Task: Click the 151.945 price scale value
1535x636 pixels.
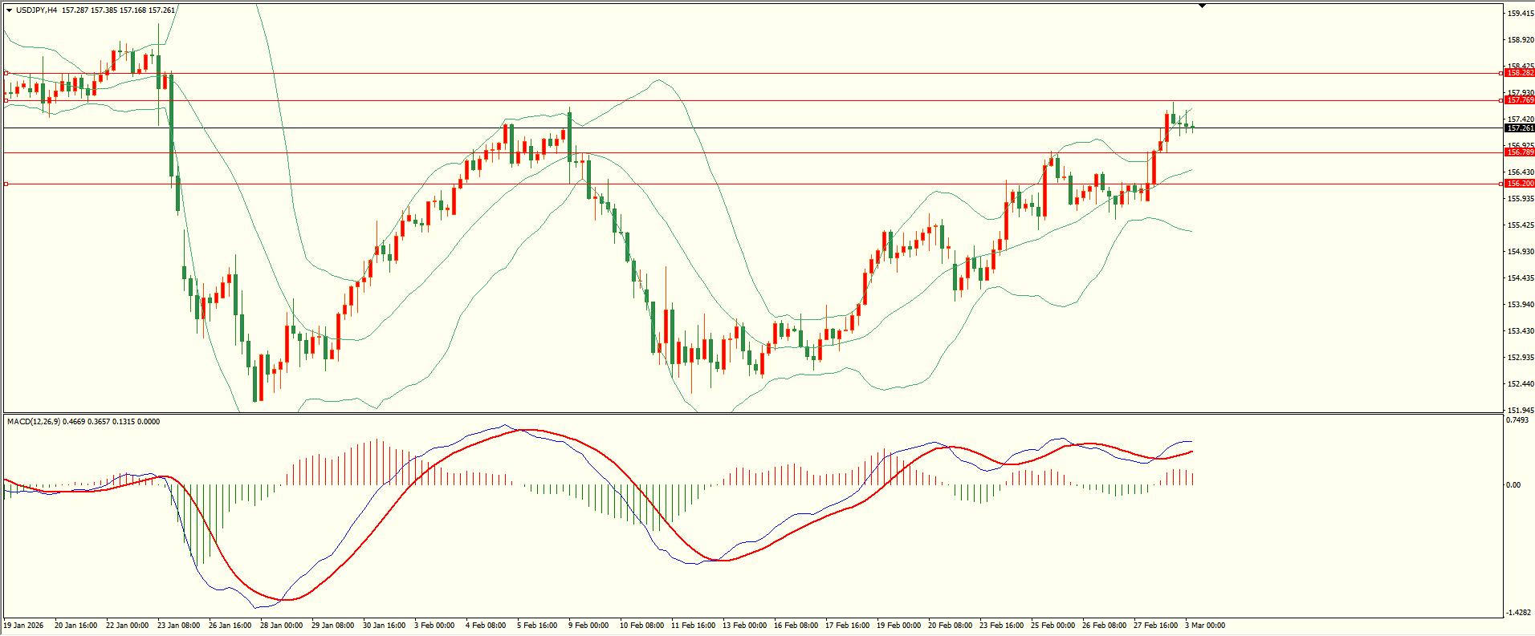Action: click(x=1521, y=411)
